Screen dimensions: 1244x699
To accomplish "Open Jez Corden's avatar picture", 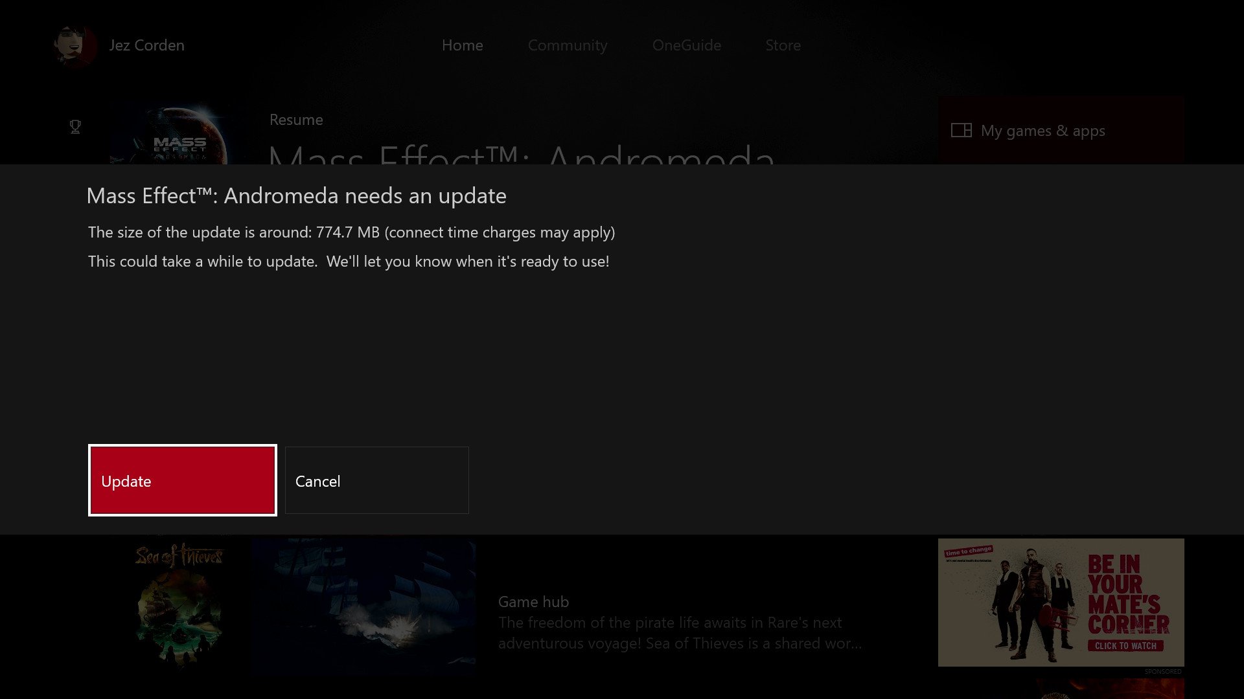I will coord(76,46).
